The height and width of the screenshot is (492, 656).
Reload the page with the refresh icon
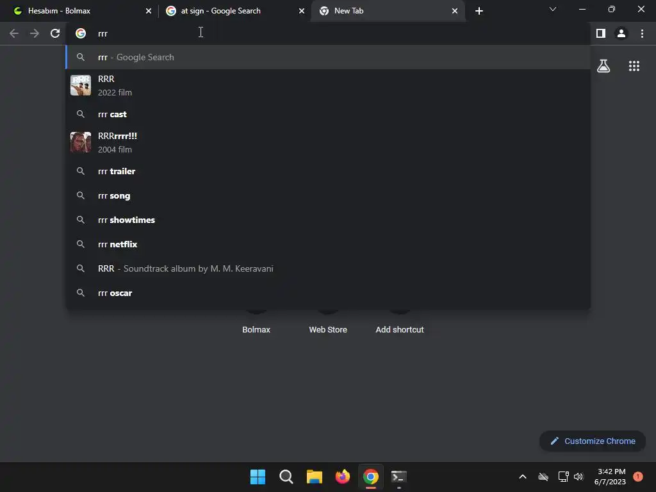tap(55, 33)
